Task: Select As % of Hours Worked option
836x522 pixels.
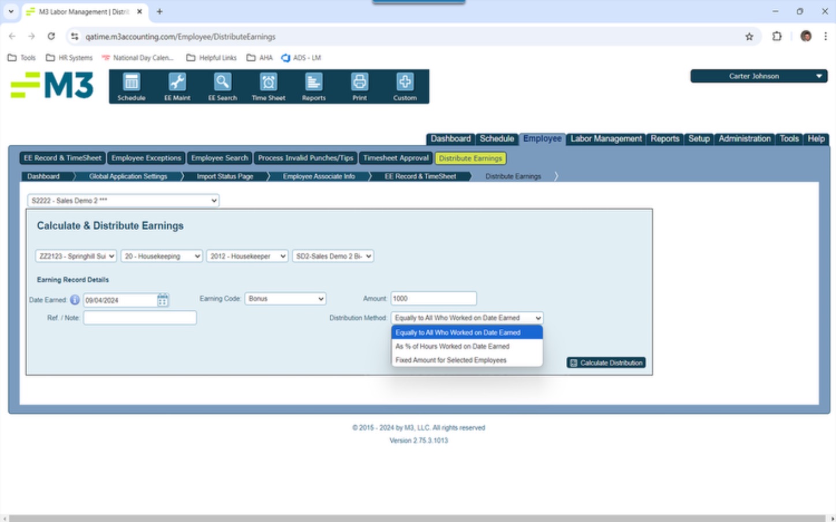Action: [467, 347]
